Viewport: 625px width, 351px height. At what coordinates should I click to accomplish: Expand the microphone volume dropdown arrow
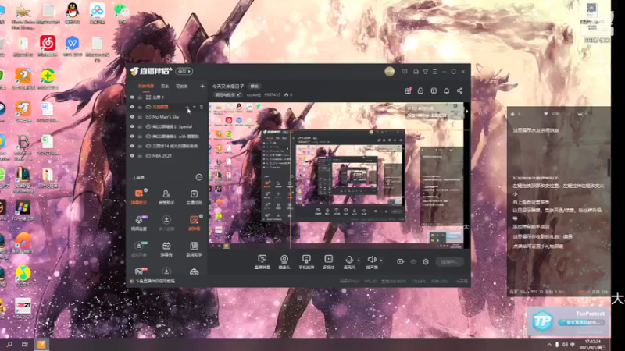359,261
